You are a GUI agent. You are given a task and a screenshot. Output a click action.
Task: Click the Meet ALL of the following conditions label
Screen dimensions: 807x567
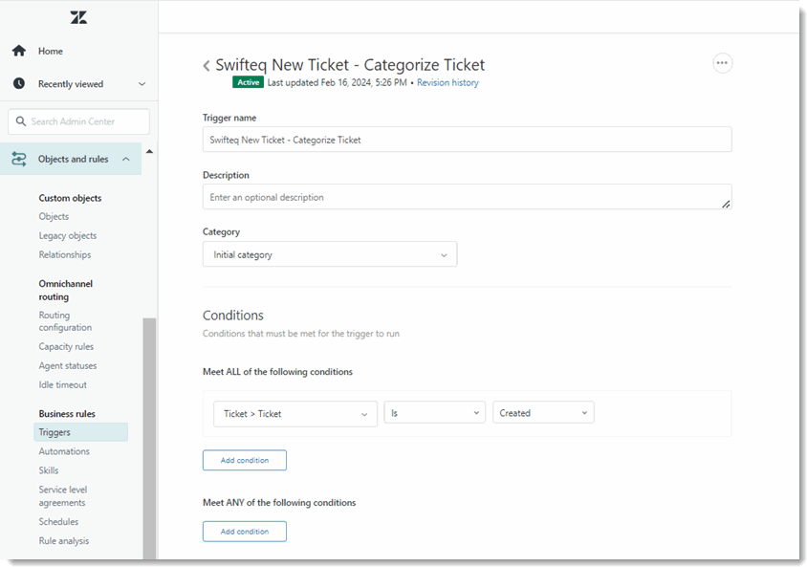[277, 372]
